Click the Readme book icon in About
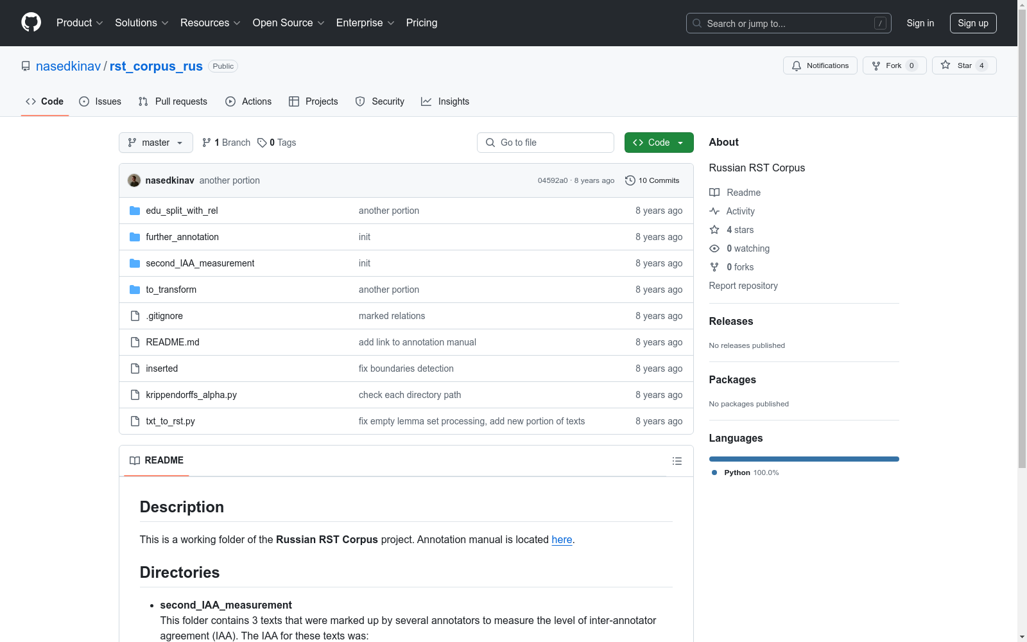 [x=714, y=193]
